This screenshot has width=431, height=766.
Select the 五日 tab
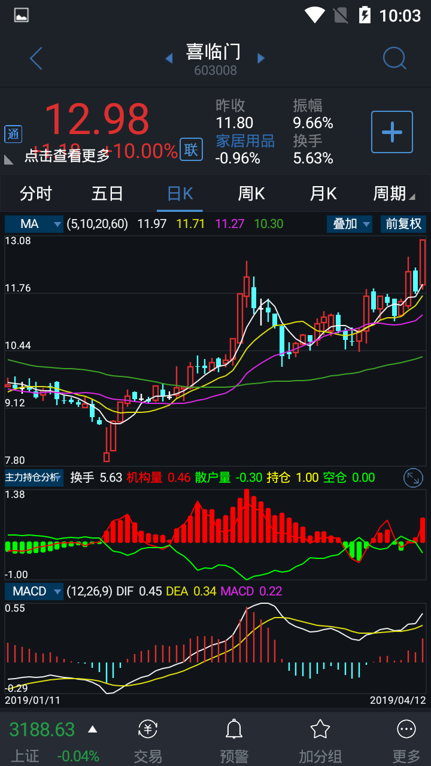[x=108, y=193]
